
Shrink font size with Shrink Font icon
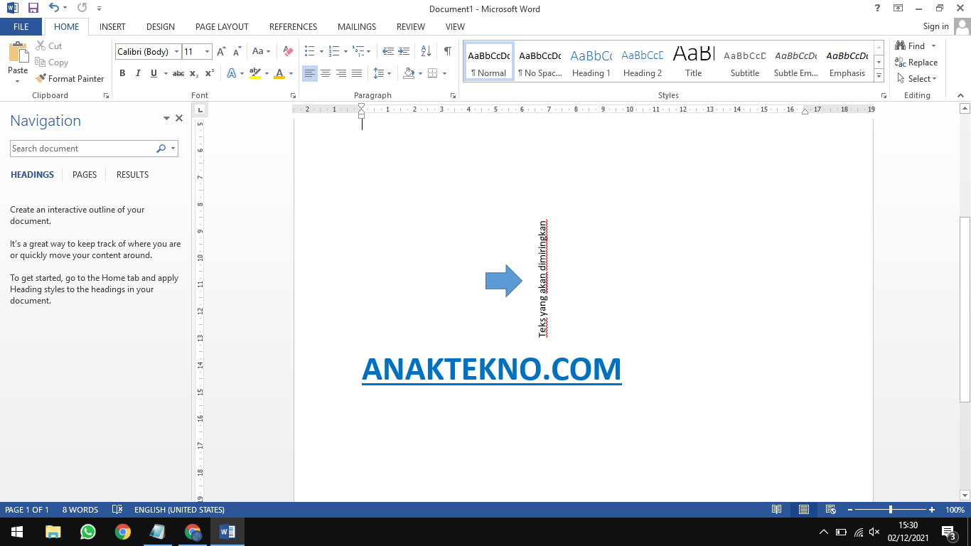click(237, 52)
